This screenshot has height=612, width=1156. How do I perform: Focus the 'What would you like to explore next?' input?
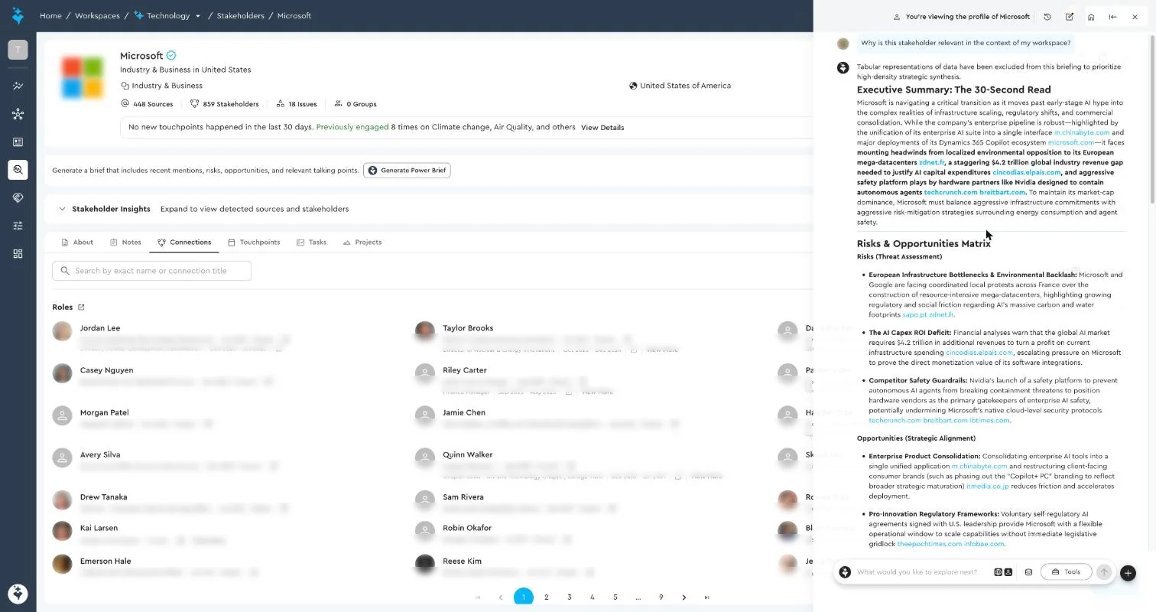(x=917, y=572)
